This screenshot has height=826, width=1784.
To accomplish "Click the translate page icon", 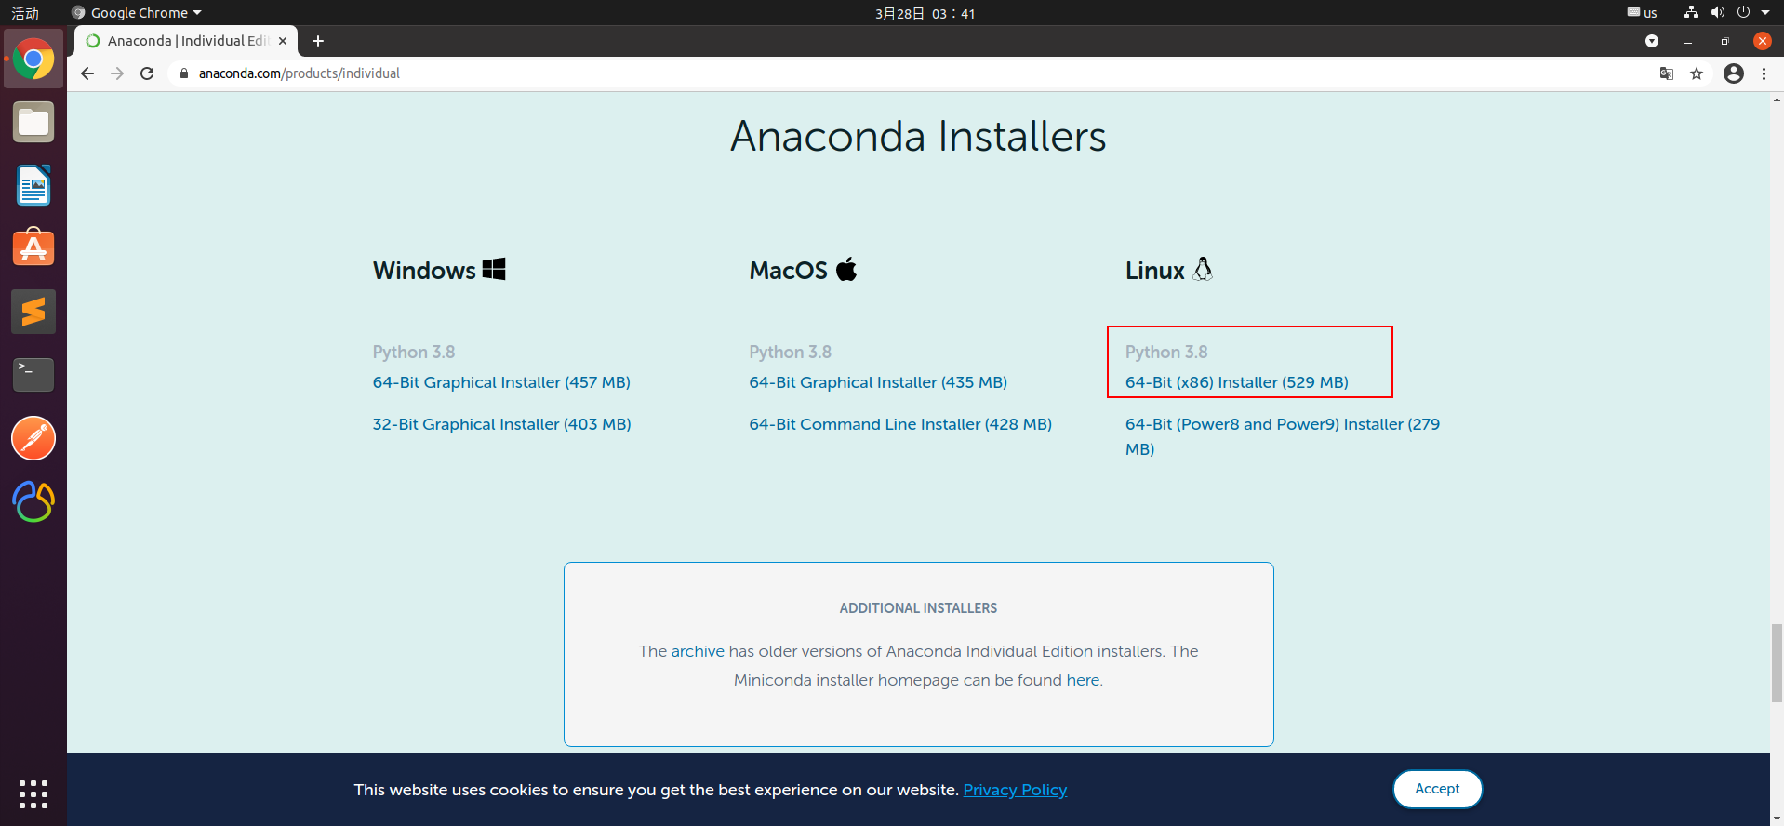I will [x=1667, y=73].
